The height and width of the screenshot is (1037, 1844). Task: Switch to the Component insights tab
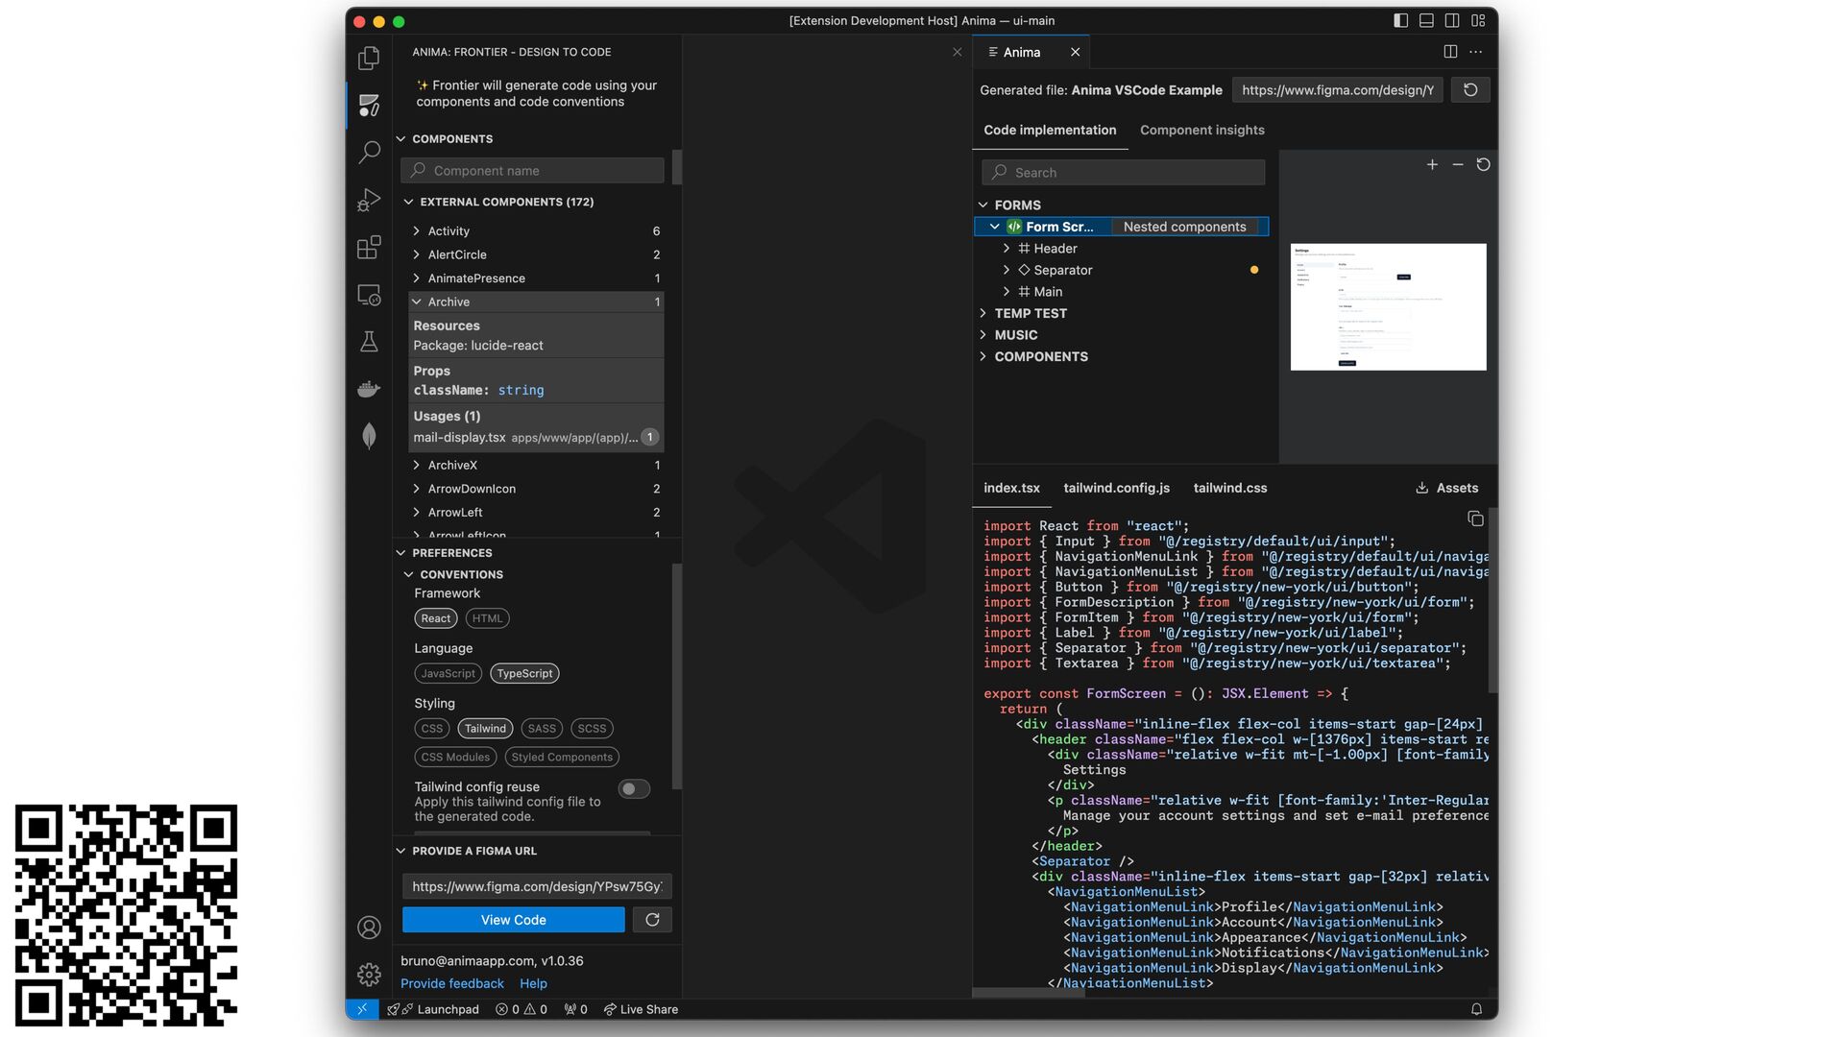coord(1201,130)
